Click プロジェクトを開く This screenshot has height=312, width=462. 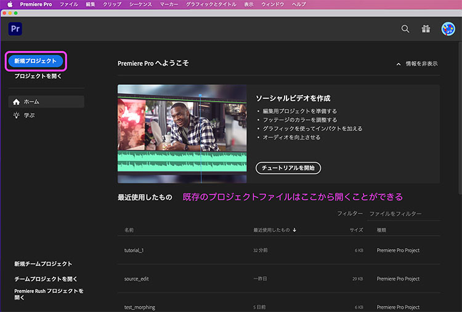38,76
